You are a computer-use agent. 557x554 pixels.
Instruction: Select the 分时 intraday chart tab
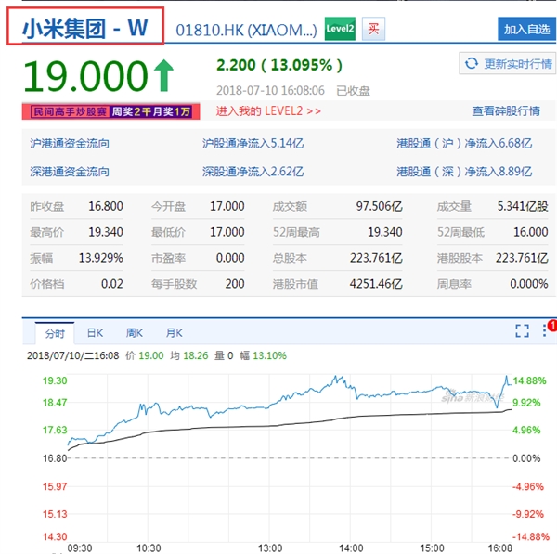[x=55, y=333]
